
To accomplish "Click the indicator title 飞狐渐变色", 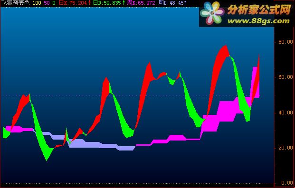I will 15,3.
